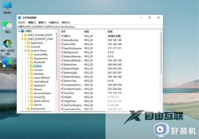Click the values pane horizontal scrollbar
This screenshot has width=199, height=139.
point(84,112)
